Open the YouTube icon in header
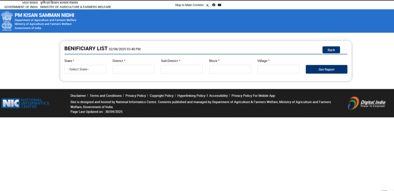 point(219,5)
